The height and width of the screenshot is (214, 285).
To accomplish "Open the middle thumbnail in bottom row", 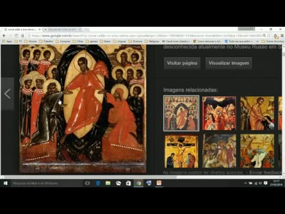I will click(x=219, y=151).
